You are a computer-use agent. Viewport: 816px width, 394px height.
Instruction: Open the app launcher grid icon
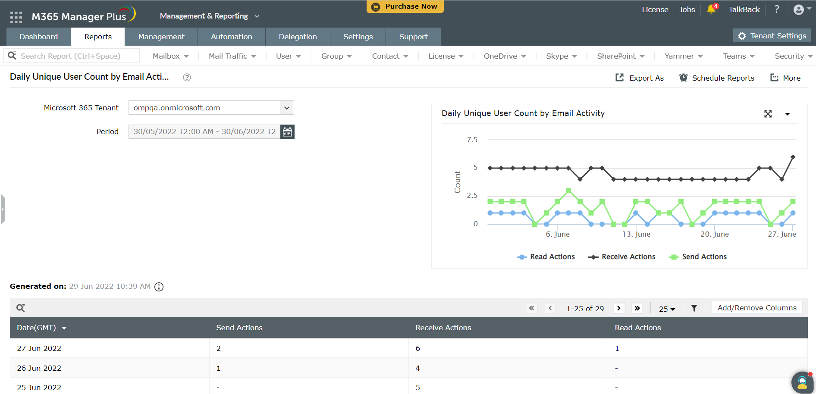[16, 17]
